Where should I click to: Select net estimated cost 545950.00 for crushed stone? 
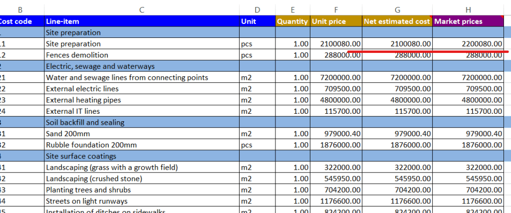point(397,179)
